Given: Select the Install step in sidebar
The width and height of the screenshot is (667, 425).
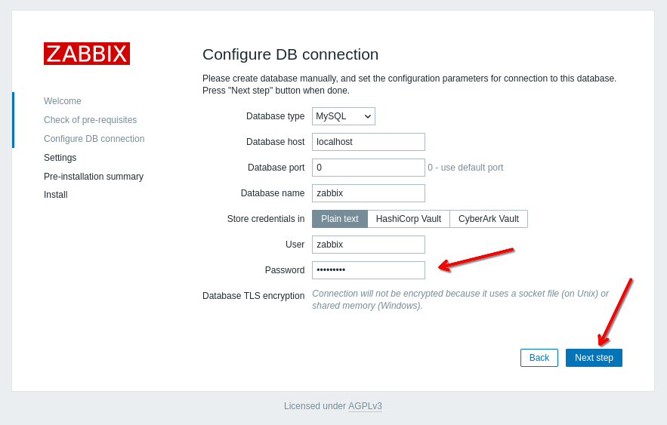Looking at the screenshot, I should pyautogui.click(x=55, y=195).
